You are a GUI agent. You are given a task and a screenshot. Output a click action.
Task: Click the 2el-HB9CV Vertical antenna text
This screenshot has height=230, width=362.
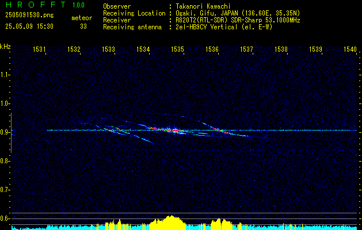coord(224,27)
